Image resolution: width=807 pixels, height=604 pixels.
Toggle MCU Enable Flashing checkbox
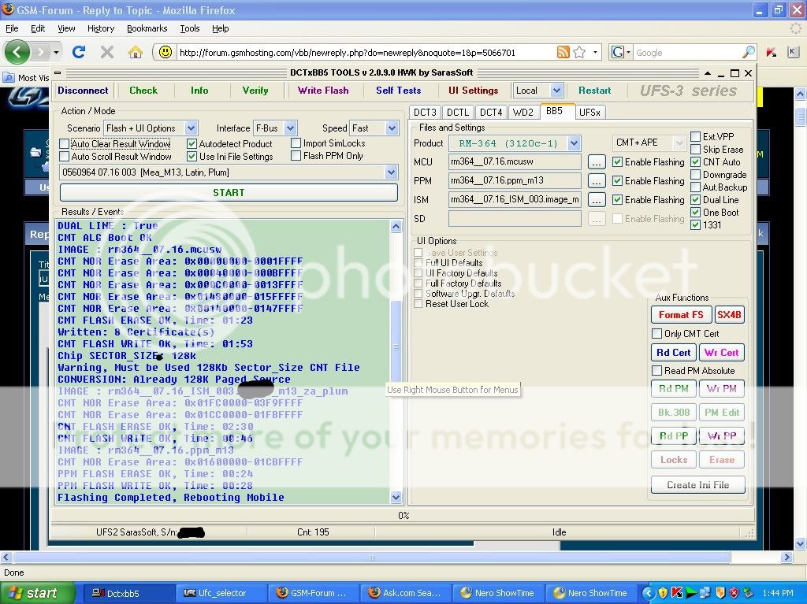click(x=618, y=162)
